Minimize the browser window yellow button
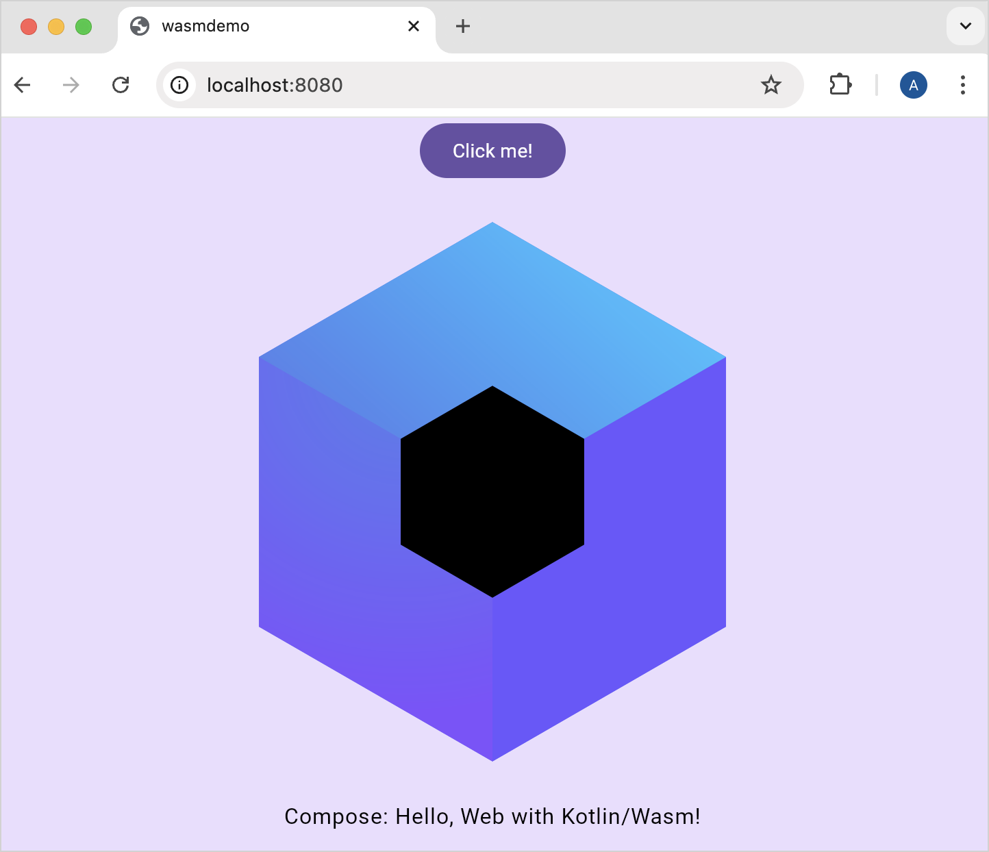The image size is (989, 852). (x=56, y=26)
